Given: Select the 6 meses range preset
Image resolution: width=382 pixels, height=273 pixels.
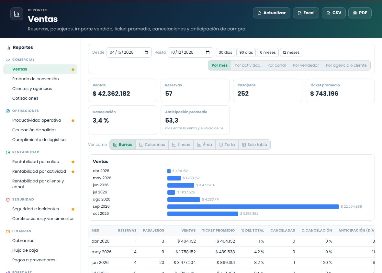Looking at the screenshot, I should pyautogui.click(x=268, y=52).
